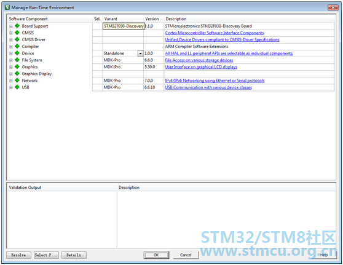Open File Access on various storage devices link
This screenshot has width=343, height=265.
point(199,60)
